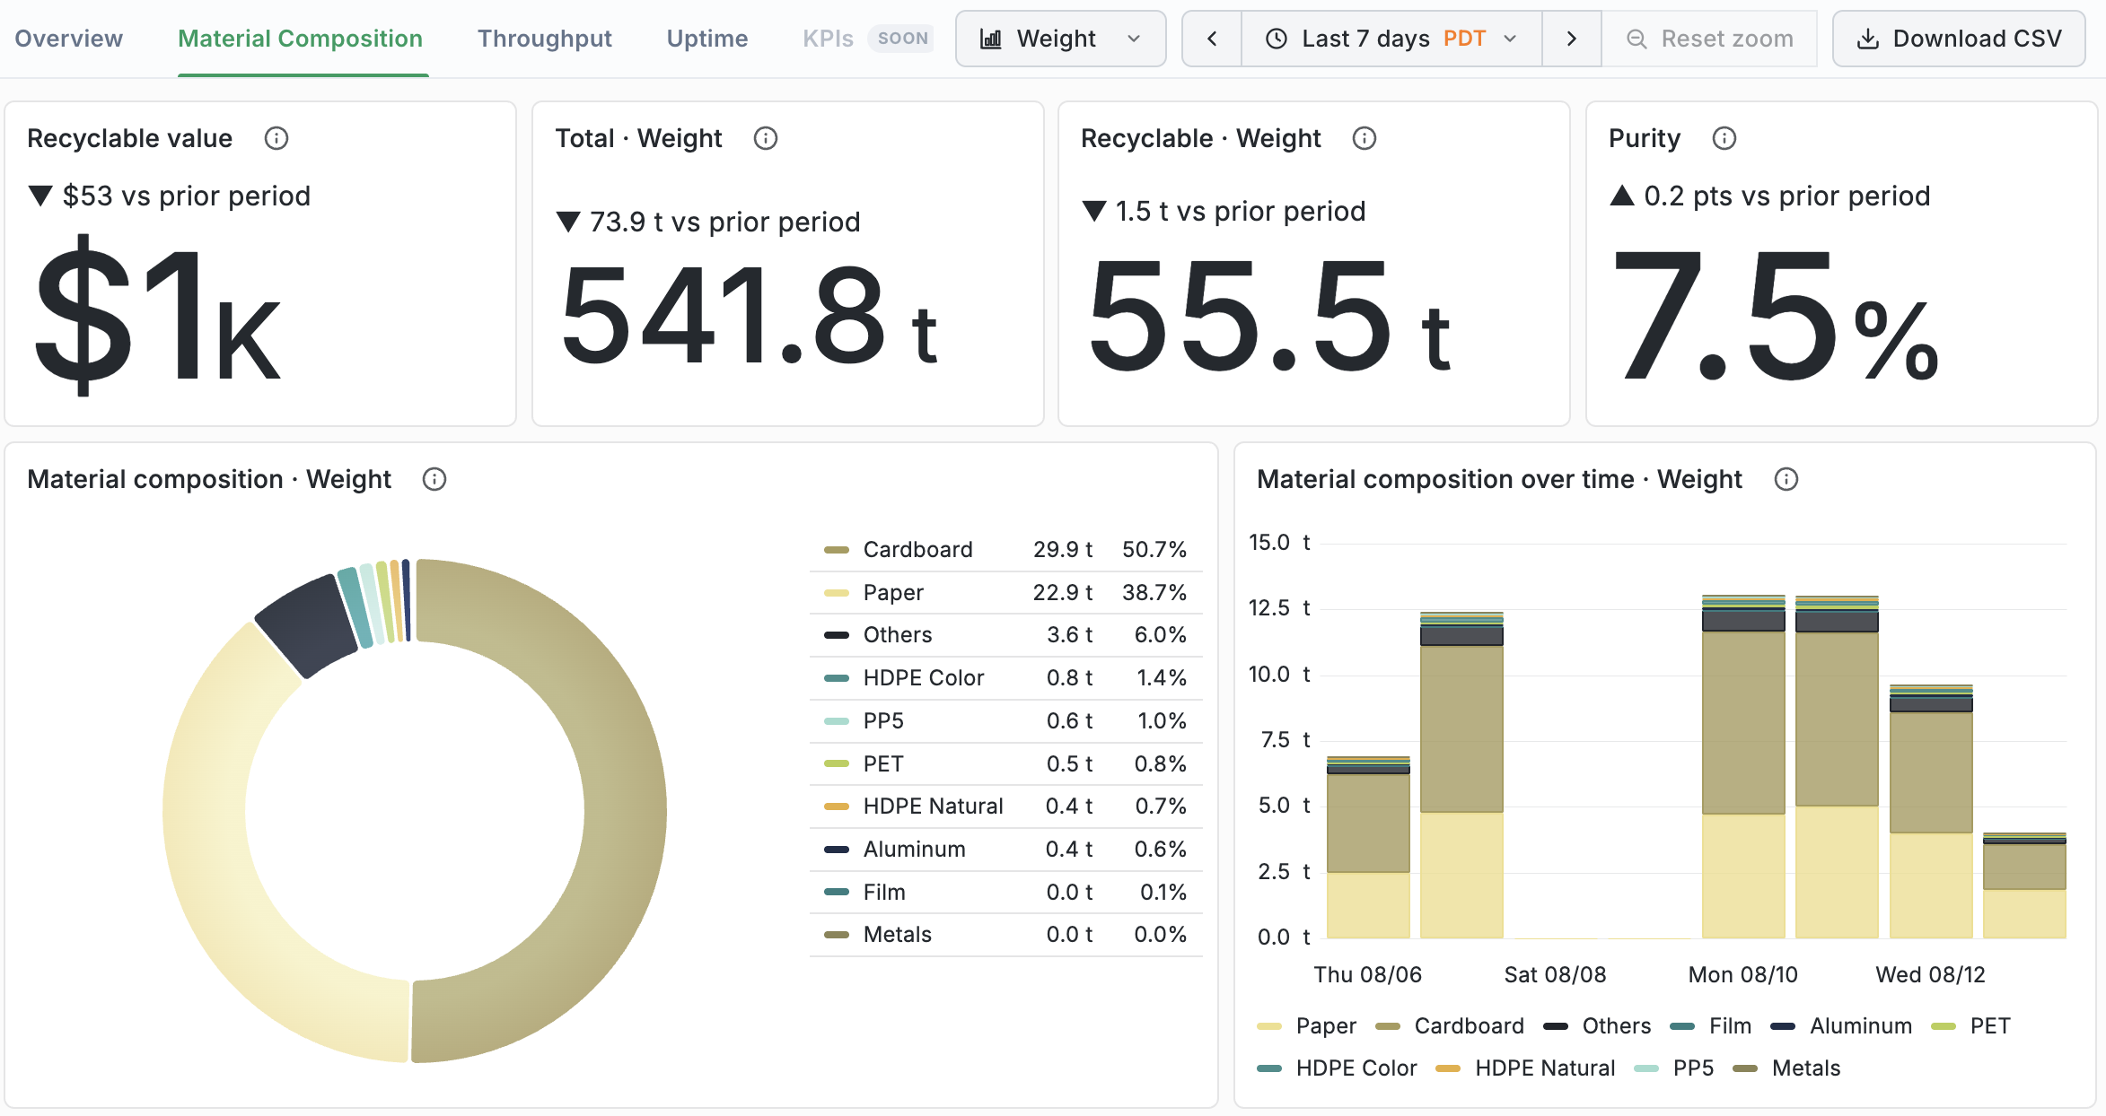Toggle Metals series in chart legend

[1787, 1068]
